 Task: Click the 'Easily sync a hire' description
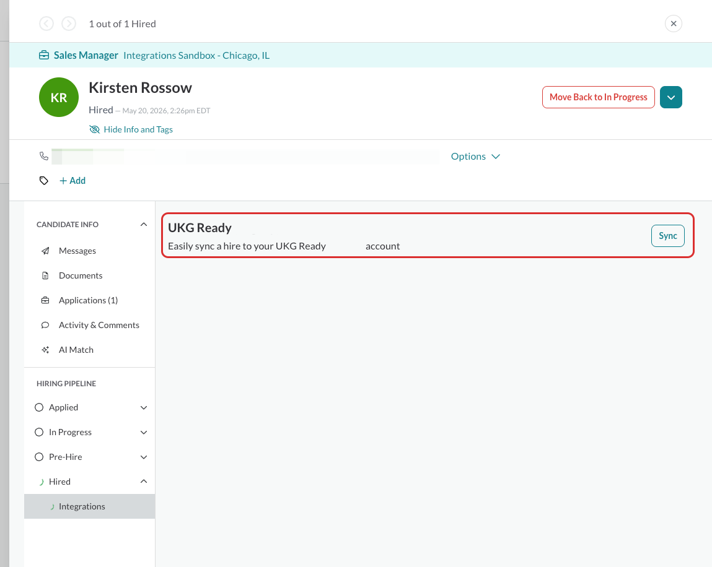pos(284,246)
